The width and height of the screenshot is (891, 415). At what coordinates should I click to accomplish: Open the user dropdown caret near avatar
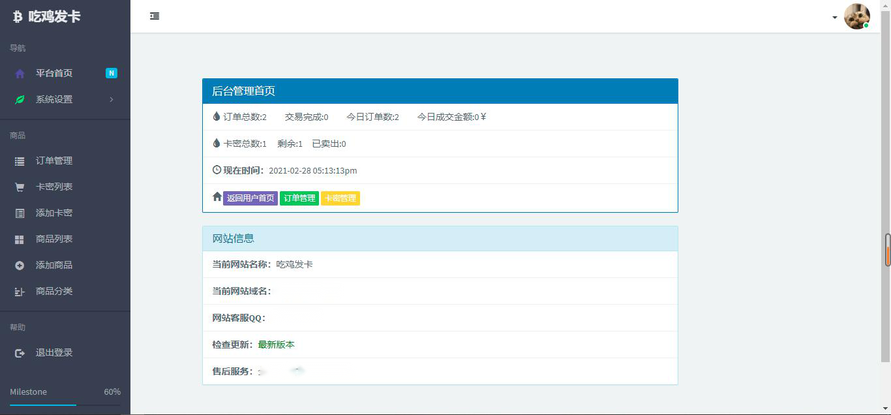click(x=835, y=18)
